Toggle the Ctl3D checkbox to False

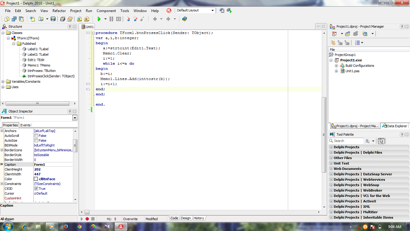pos(36,189)
